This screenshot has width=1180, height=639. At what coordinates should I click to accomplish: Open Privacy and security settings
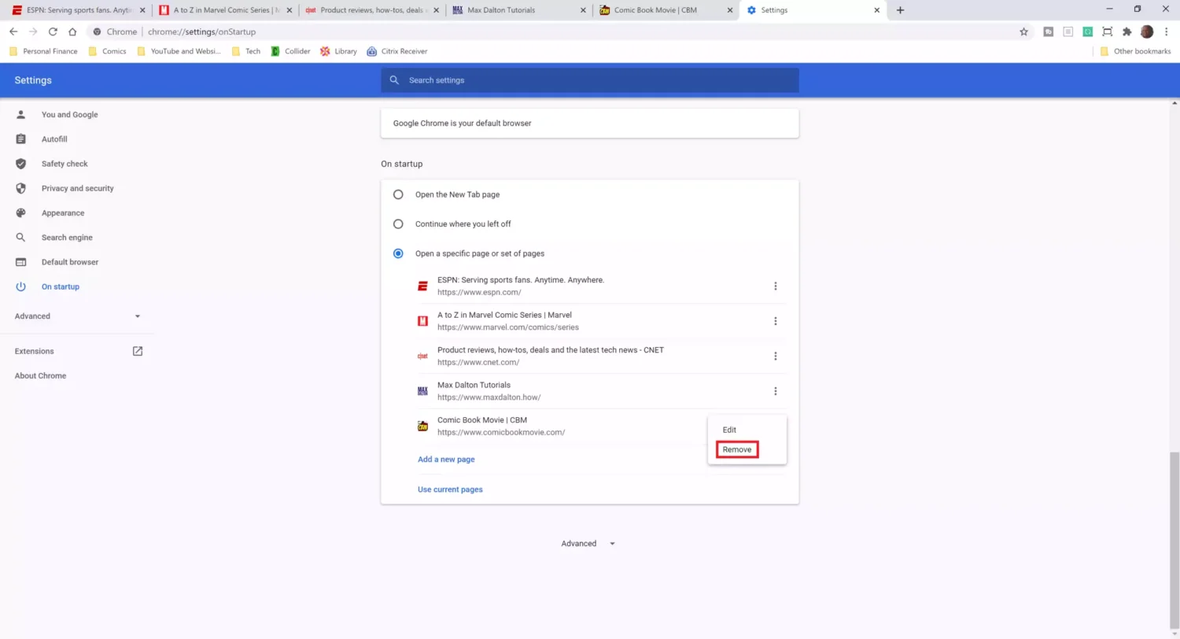[77, 189]
